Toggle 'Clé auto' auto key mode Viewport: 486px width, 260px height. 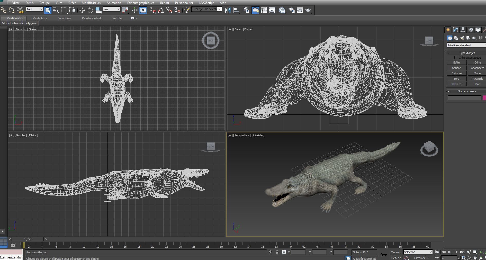[396, 252]
